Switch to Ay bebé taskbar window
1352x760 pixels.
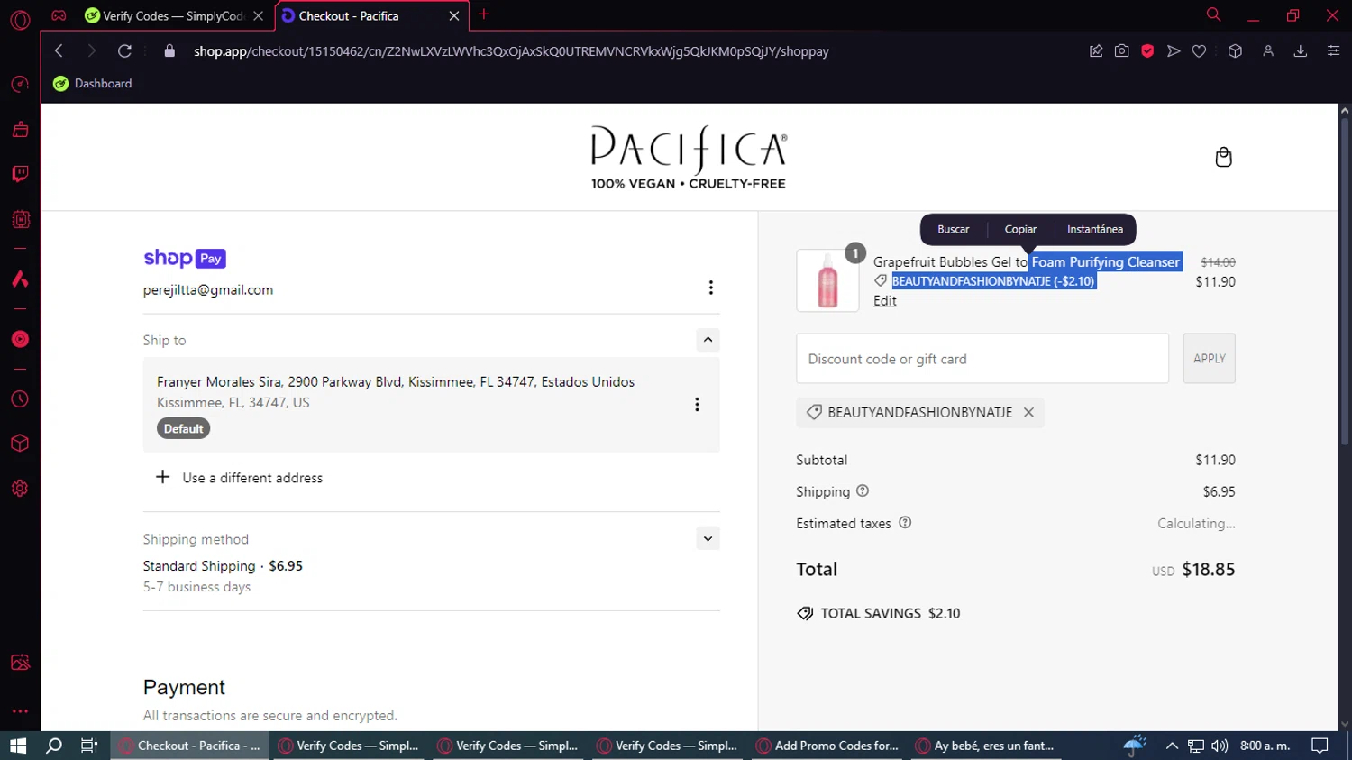(x=986, y=746)
